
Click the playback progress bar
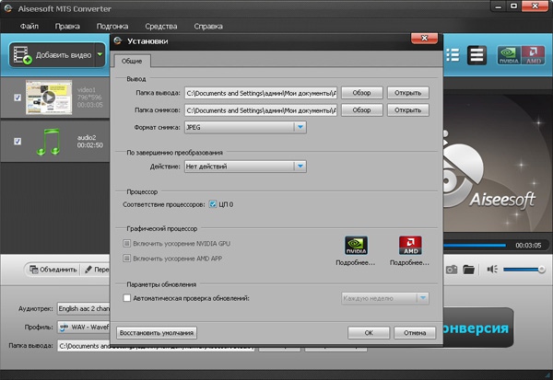[x=475, y=245]
